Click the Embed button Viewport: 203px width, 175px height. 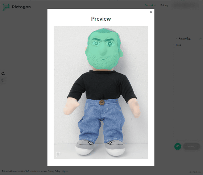[x=191, y=146]
